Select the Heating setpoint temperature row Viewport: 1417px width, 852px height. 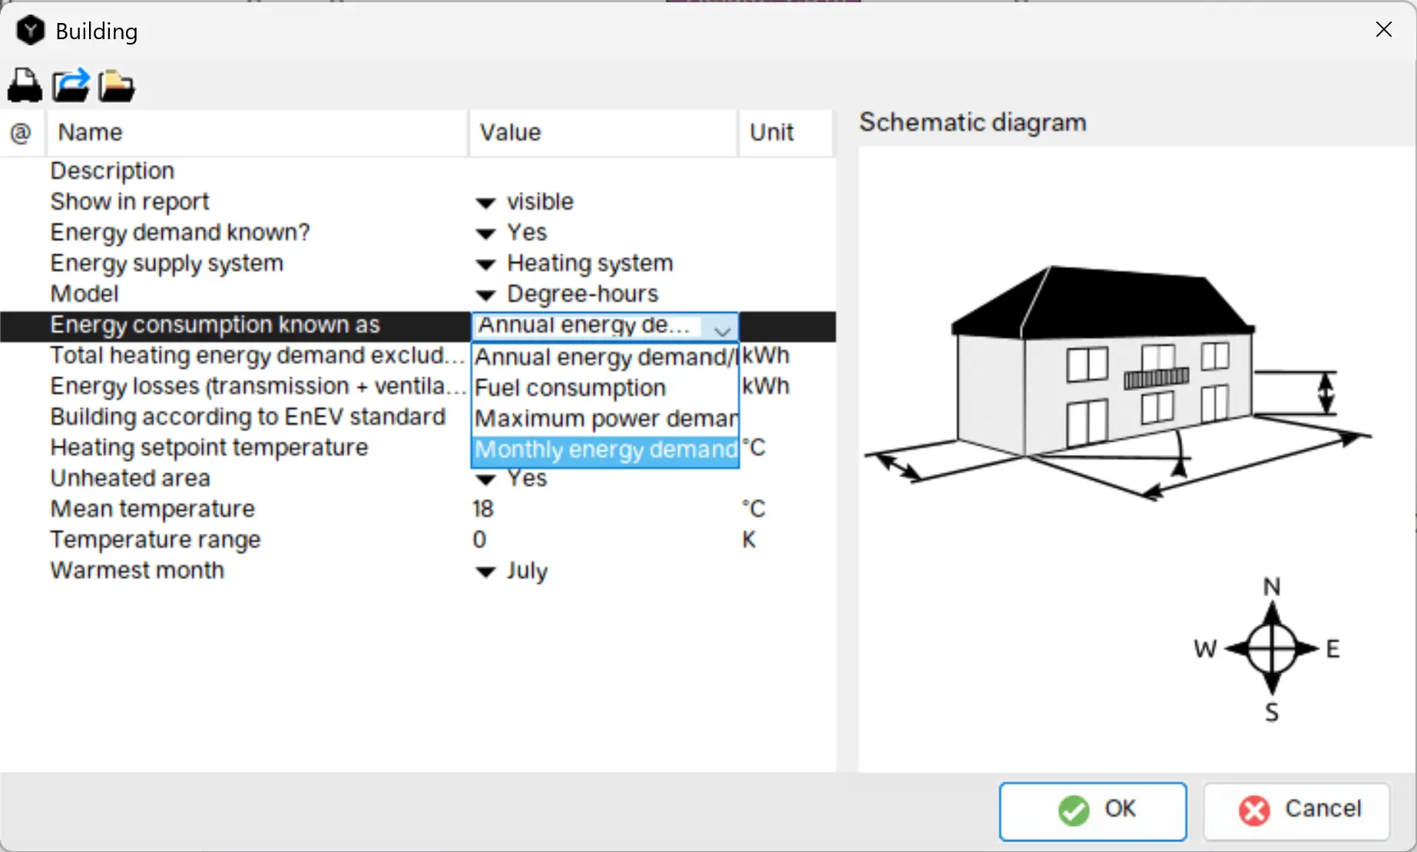pos(209,447)
